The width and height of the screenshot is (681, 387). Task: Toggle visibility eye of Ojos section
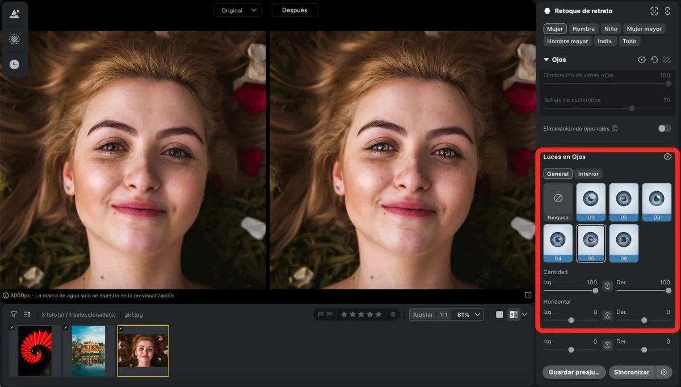tap(642, 60)
